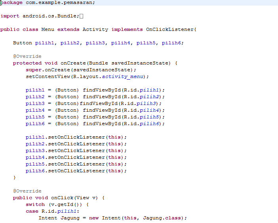Click the '@Override' annotation above onCreate

27,56
